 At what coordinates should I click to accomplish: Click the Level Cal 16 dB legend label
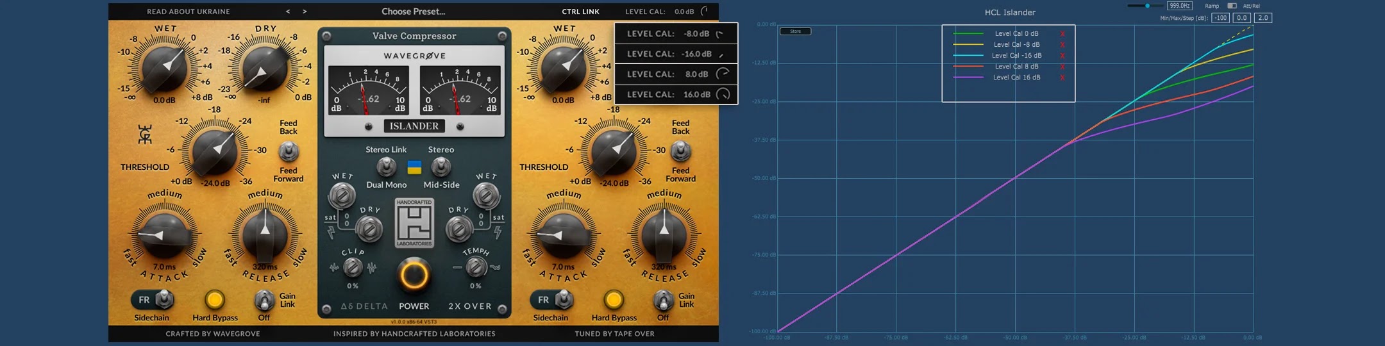coord(1016,78)
